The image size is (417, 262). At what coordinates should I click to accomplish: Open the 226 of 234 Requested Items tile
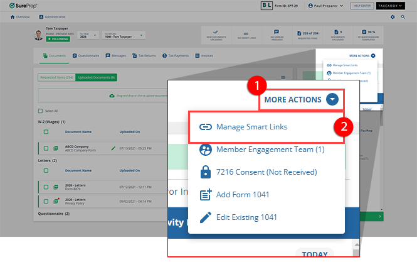(307, 35)
